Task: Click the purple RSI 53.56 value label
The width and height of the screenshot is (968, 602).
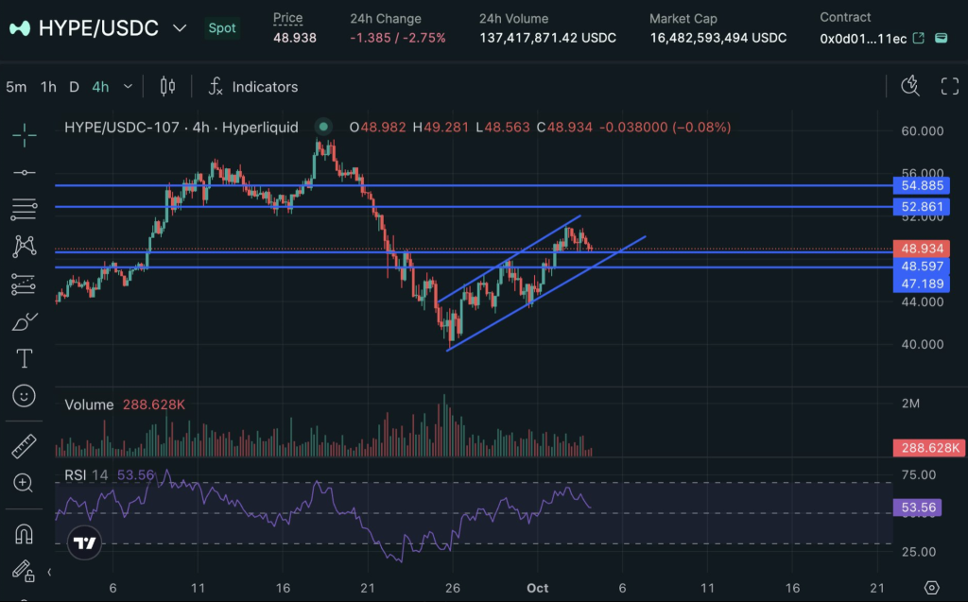Action: point(918,507)
